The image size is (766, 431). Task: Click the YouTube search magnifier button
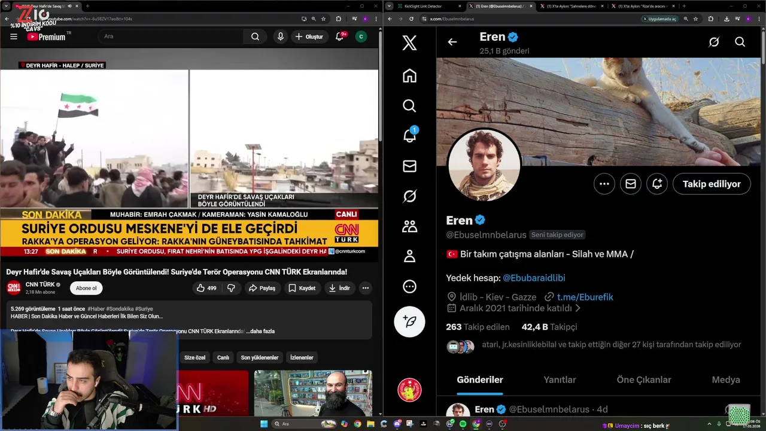(255, 37)
